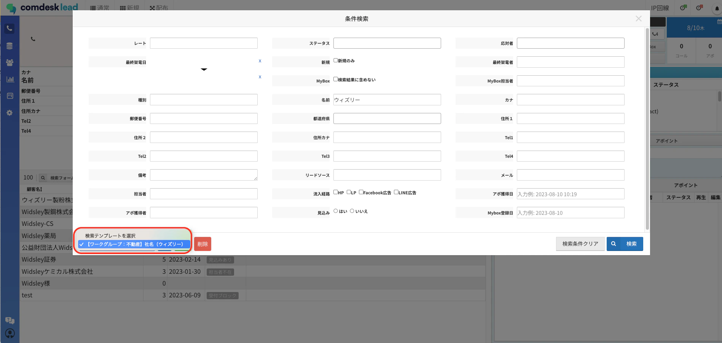This screenshot has width=722, height=343.
Task: Focus the レート input field
Action: (x=204, y=43)
